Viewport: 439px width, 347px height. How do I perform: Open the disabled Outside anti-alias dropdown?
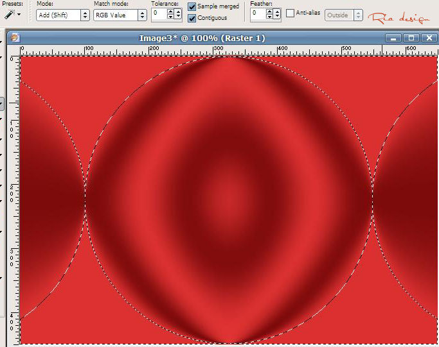[343, 15]
